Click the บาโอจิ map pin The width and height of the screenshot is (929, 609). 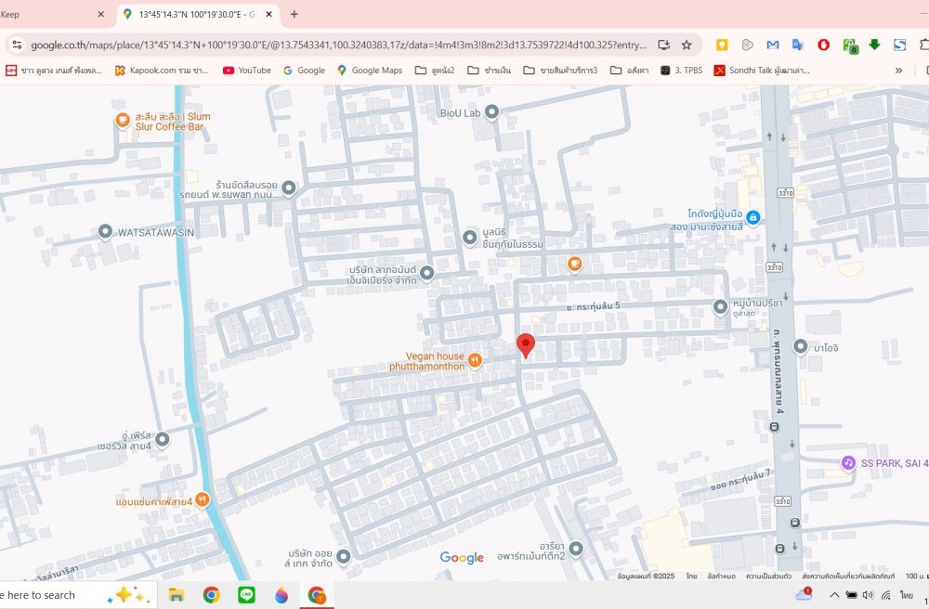pyautogui.click(x=801, y=347)
